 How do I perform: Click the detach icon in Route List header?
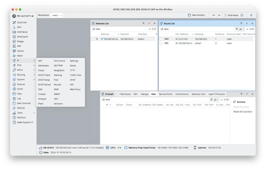coord(247,24)
